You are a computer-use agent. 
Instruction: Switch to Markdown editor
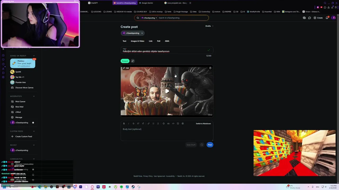203,123
